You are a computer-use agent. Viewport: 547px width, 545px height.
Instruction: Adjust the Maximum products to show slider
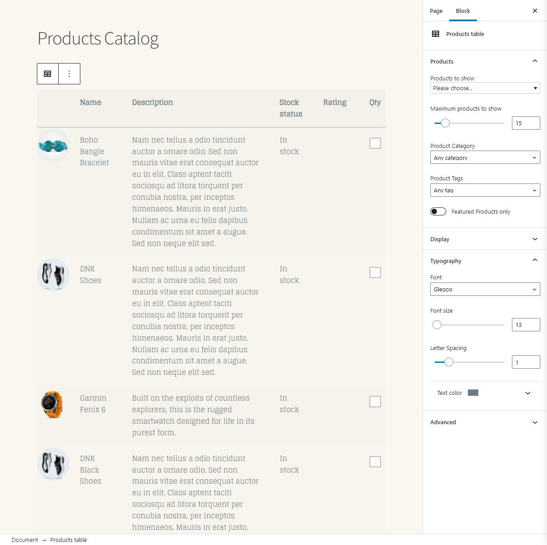pyautogui.click(x=445, y=123)
